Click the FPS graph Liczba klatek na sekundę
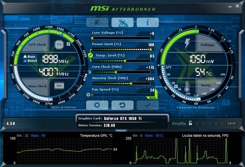This screenshot has height=167, width=245. point(180,151)
